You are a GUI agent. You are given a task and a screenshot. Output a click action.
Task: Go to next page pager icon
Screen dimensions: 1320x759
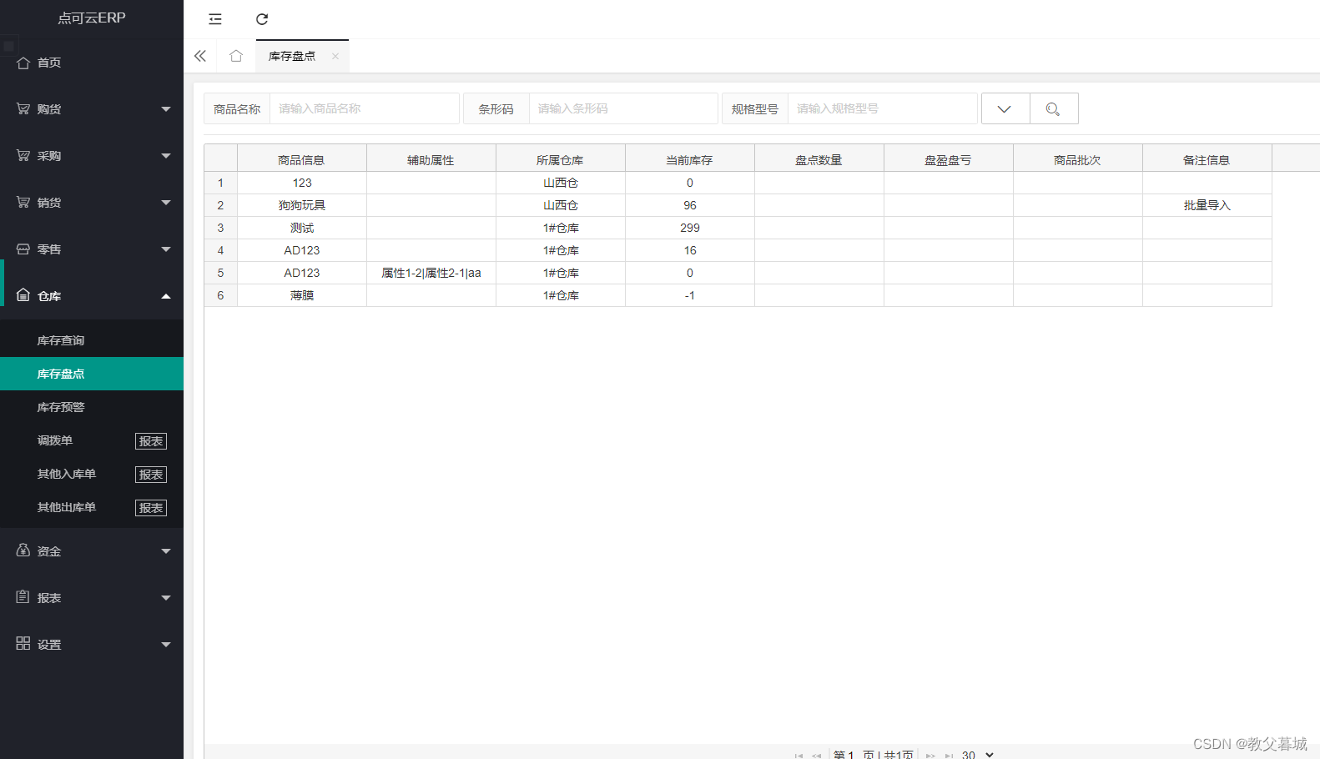pos(930,756)
